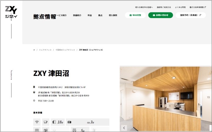The height and width of the screenshot is (132, 212).
Task: Click the 施設予約(会員様) button
Action: tap(191, 15)
